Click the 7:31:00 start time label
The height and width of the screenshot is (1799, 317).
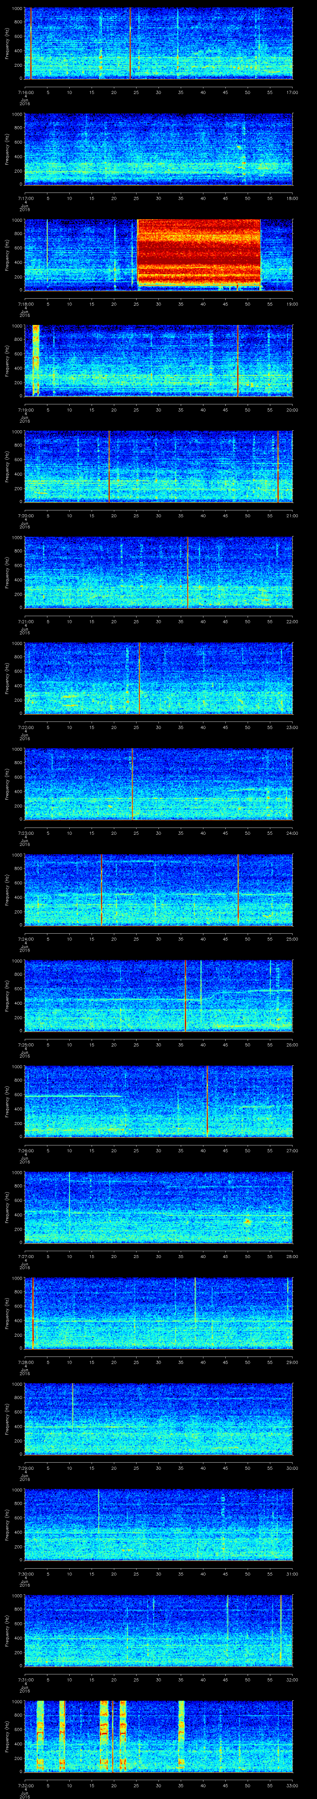25,1680
